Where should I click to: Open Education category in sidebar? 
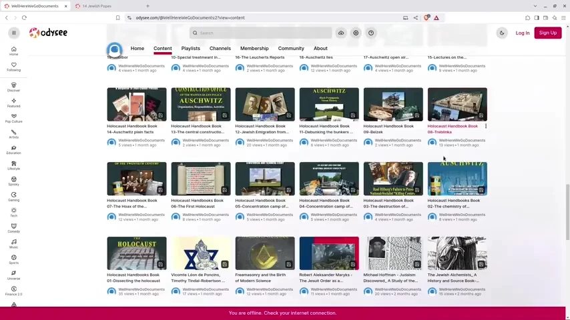(x=14, y=149)
